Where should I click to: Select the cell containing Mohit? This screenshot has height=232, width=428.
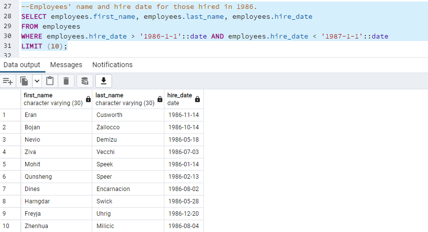[56, 164]
